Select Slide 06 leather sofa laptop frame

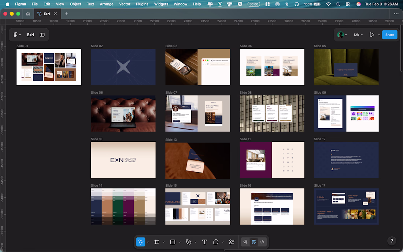click(123, 114)
